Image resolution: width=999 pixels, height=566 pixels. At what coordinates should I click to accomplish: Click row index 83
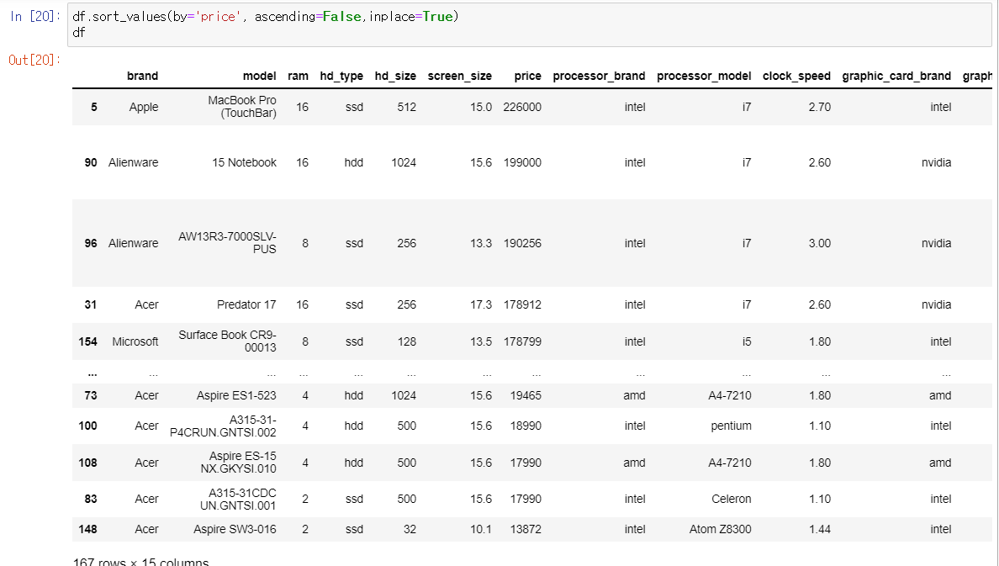click(91, 499)
